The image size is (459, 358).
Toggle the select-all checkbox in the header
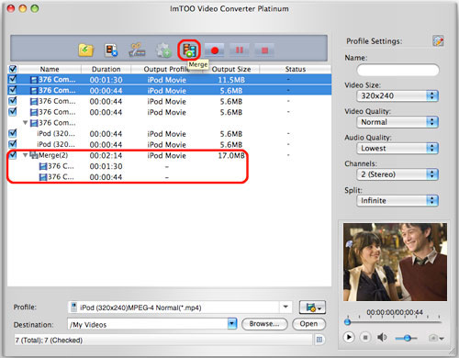(x=13, y=69)
